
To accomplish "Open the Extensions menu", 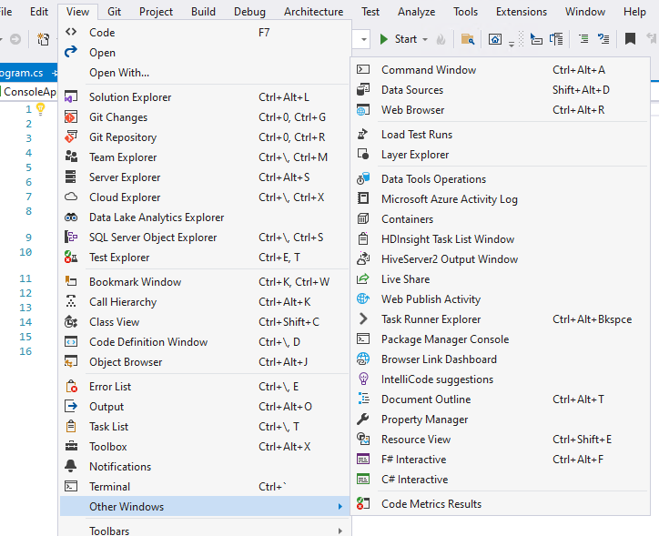I will pyautogui.click(x=522, y=12).
